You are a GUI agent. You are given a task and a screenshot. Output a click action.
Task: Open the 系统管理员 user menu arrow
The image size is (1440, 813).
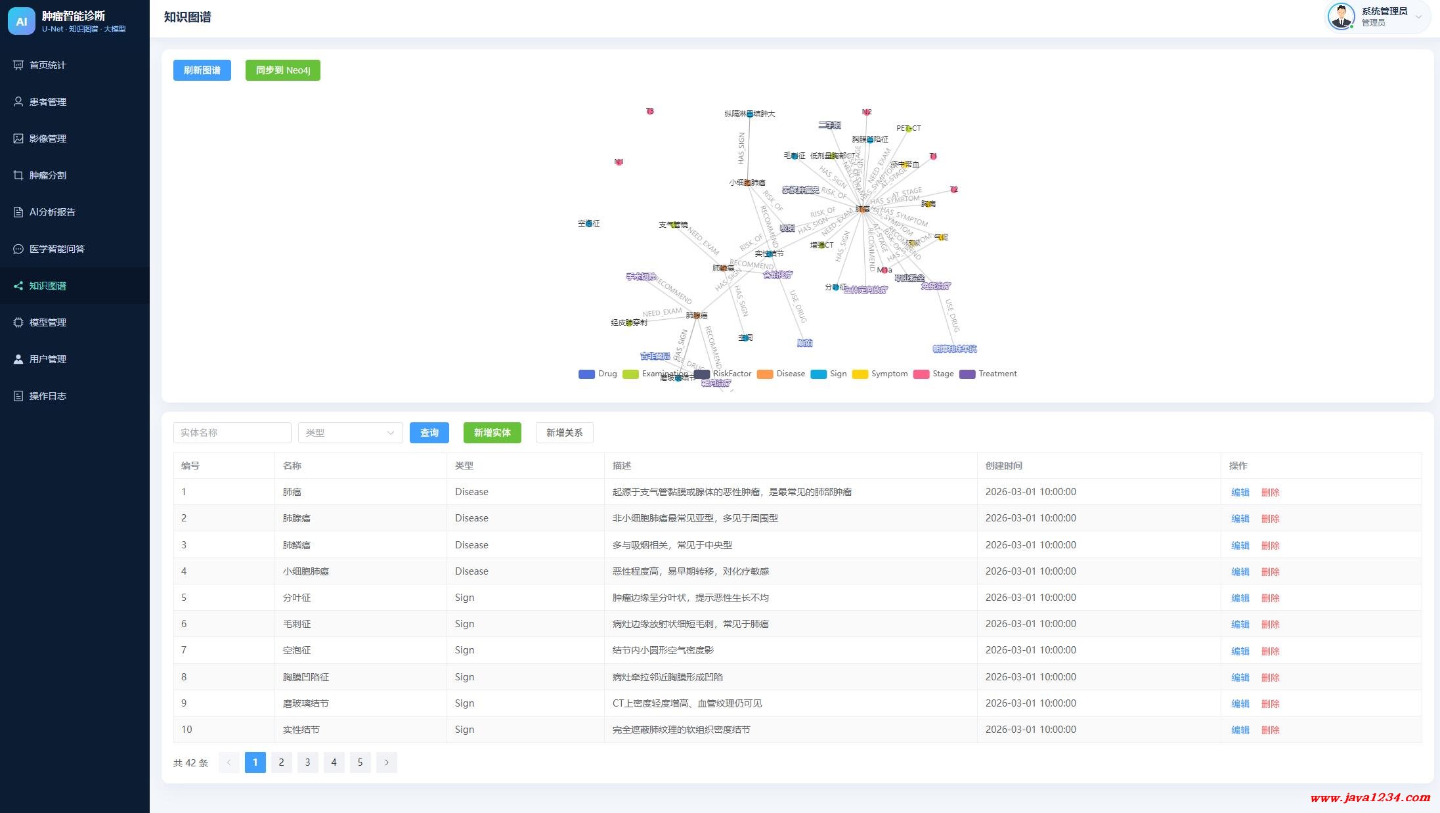(1418, 17)
